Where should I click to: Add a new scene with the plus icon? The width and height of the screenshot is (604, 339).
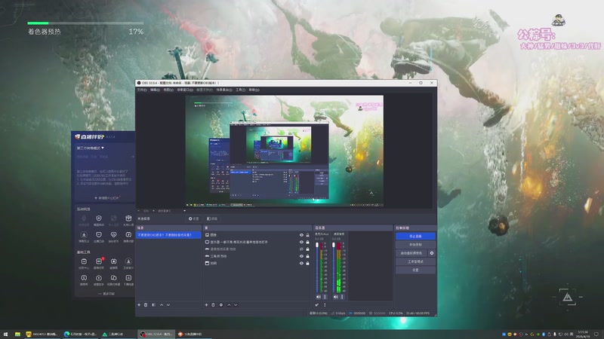(139, 305)
